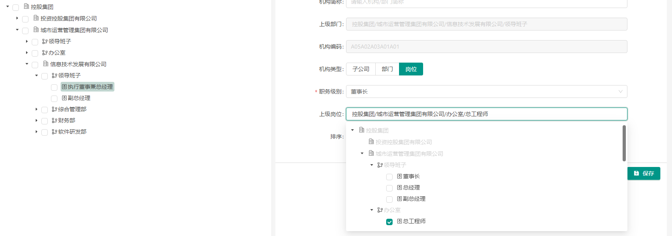Click the post icon beside 执行董事兼总经理
This screenshot has width=672, height=236.
[64, 87]
